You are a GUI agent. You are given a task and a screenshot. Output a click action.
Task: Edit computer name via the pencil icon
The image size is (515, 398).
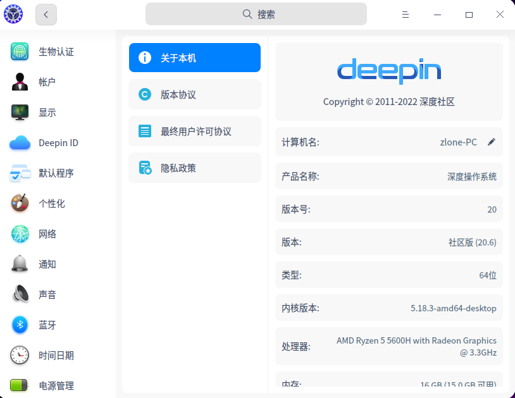[492, 142]
